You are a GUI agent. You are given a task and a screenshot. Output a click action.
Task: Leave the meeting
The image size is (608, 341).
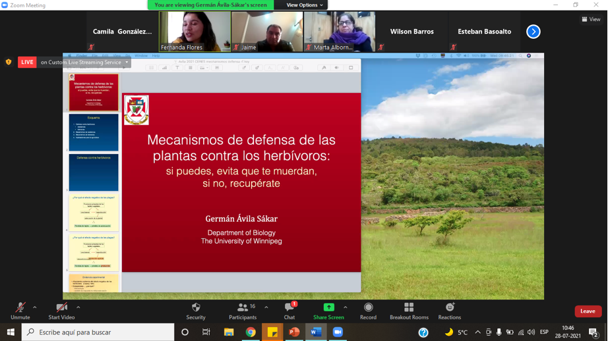click(588, 311)
